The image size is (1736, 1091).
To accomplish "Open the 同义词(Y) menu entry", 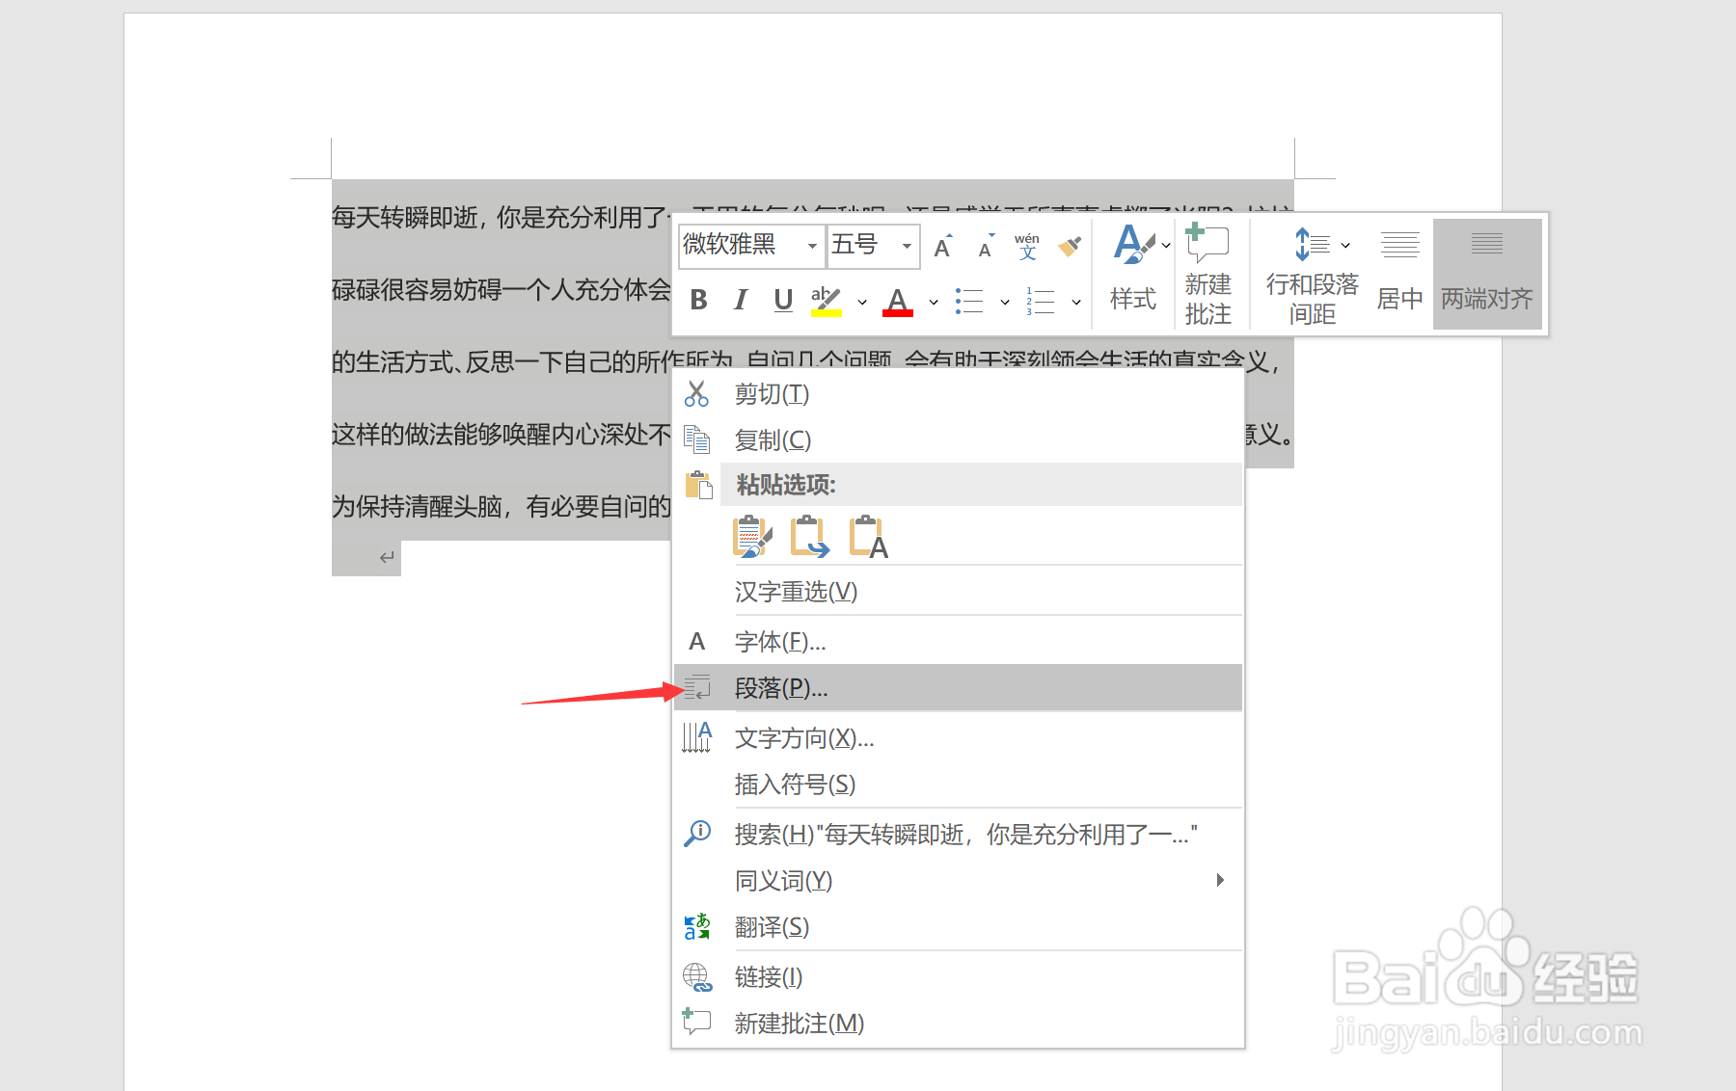I will tap(958, 881).
